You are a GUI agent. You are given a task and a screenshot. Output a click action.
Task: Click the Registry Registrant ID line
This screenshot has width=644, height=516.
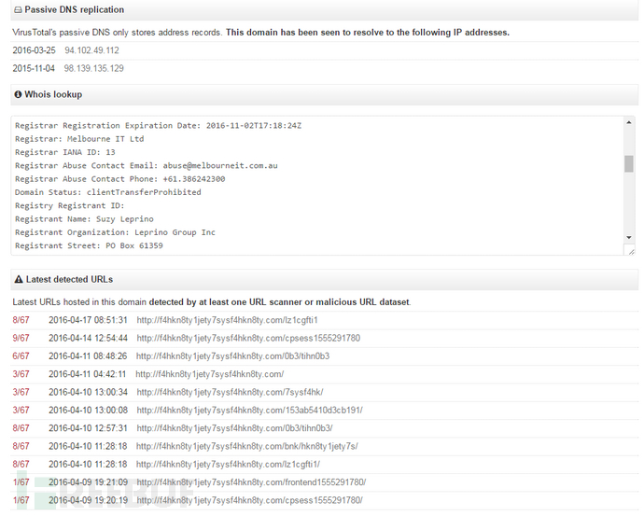(x=69, y=205)
